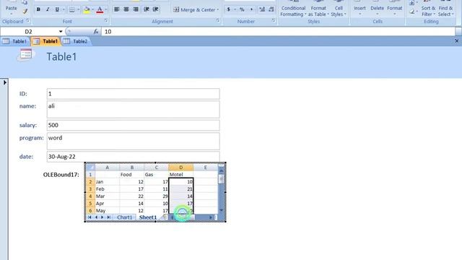Select the record selector arrow at left
The image size is (462, 260).
coord(5,82)
